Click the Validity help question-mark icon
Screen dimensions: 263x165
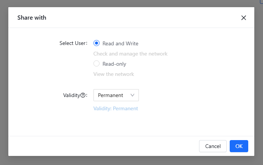coord(83,96)
